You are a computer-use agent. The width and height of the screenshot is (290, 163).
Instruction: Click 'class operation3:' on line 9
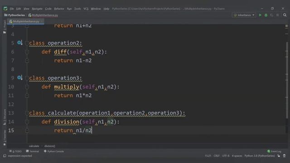[x=55, y=78]
